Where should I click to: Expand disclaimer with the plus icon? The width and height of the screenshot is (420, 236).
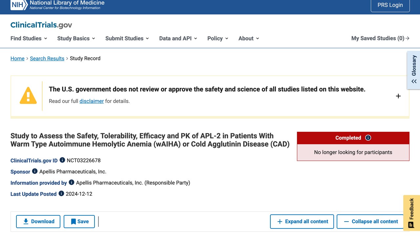398,96
